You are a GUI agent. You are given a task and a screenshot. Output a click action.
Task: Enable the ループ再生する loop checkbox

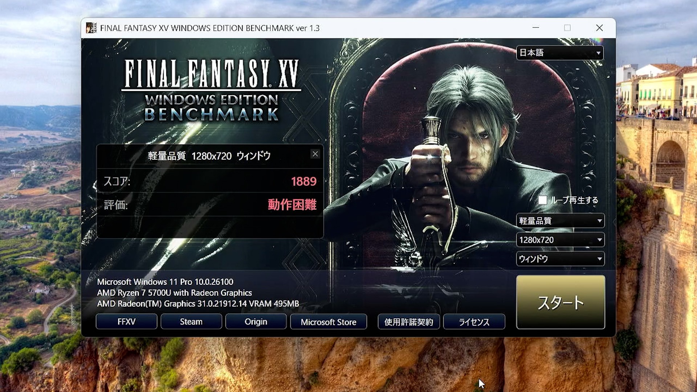[542, 200]
